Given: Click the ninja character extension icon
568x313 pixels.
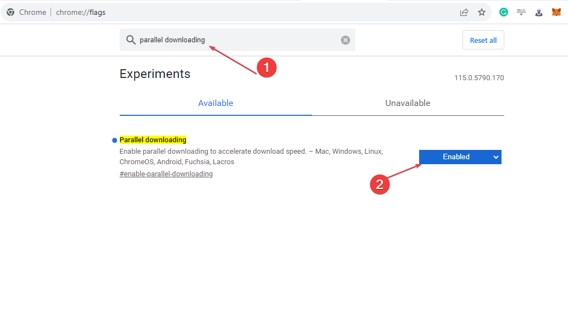Looking at the screenshot, I should tap(539, 13).
